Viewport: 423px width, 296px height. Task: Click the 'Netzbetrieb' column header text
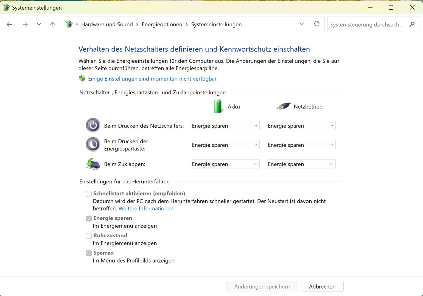point(308,107)
